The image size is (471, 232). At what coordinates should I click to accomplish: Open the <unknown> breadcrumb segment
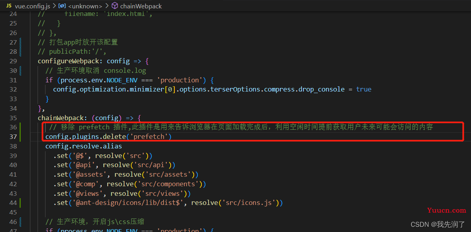pyautogui.click(x=85, y=6)
